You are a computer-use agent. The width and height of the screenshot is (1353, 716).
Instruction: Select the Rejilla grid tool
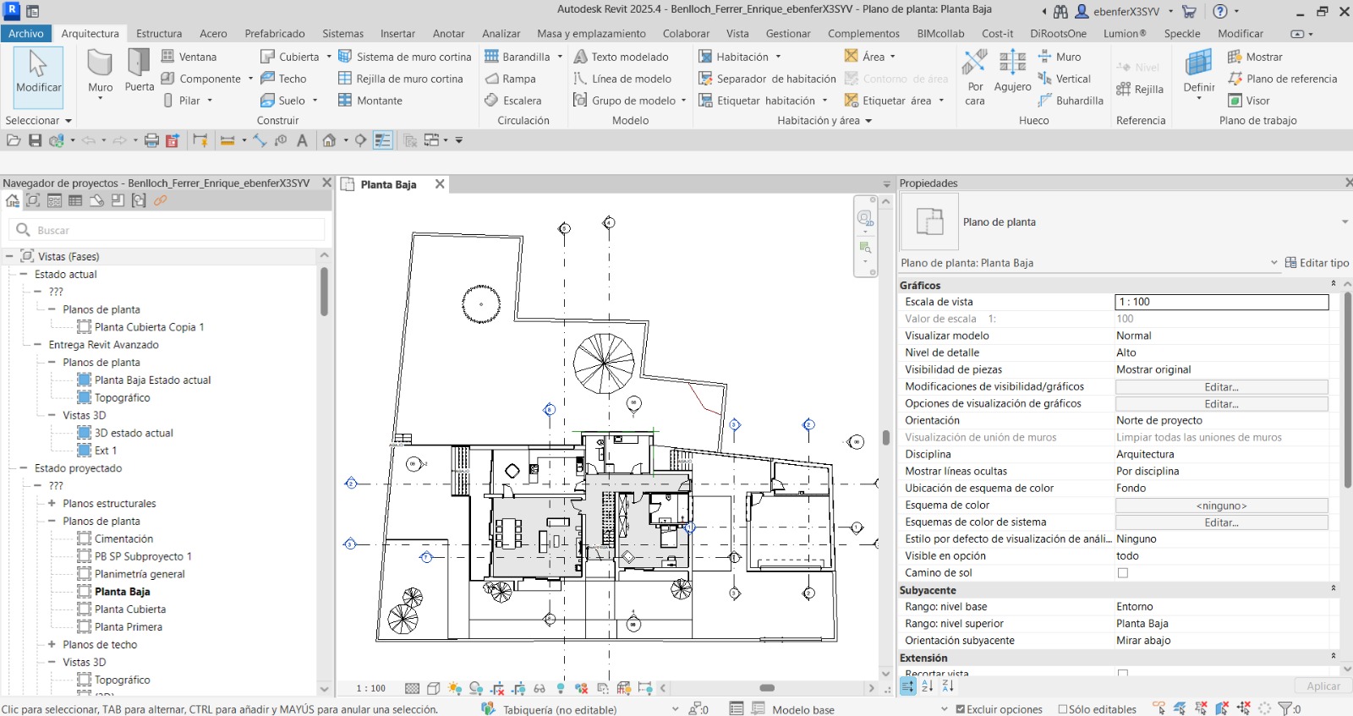click(1140, 89)
